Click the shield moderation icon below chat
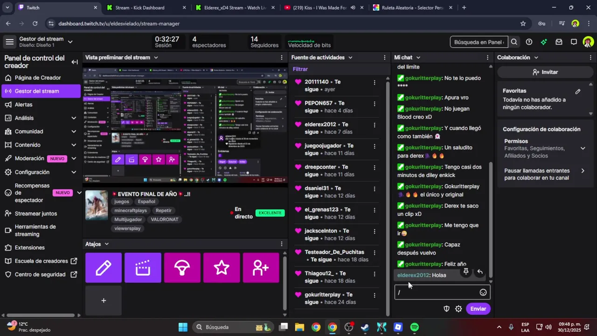 tap(446, 309)
